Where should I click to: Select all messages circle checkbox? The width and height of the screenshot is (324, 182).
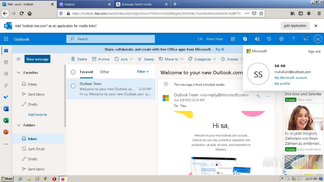(x=73, y=72)
